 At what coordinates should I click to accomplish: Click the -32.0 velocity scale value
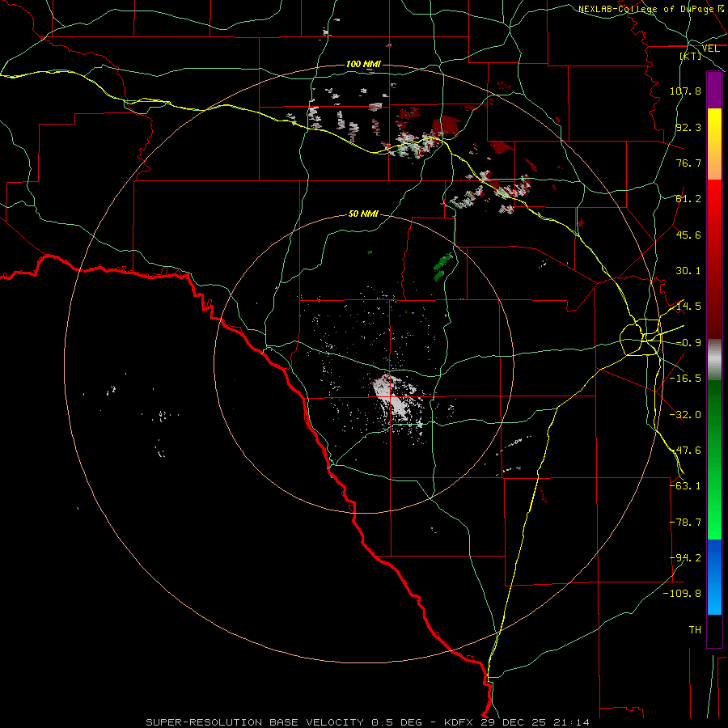click(685, 415)
